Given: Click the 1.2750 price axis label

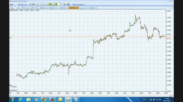Looking at the screenshot, I should [169, 18].
